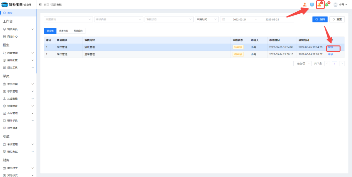Click the 2022-05-25 16:54:39 application time cell
Screen dimensions: 352x177
point(281,47)
